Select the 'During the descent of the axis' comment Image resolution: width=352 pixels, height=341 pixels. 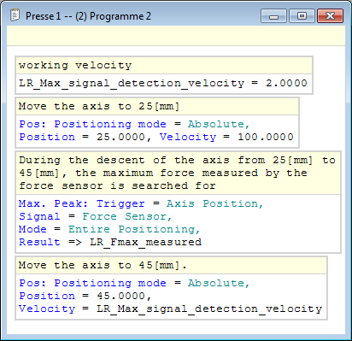point(177,173)
